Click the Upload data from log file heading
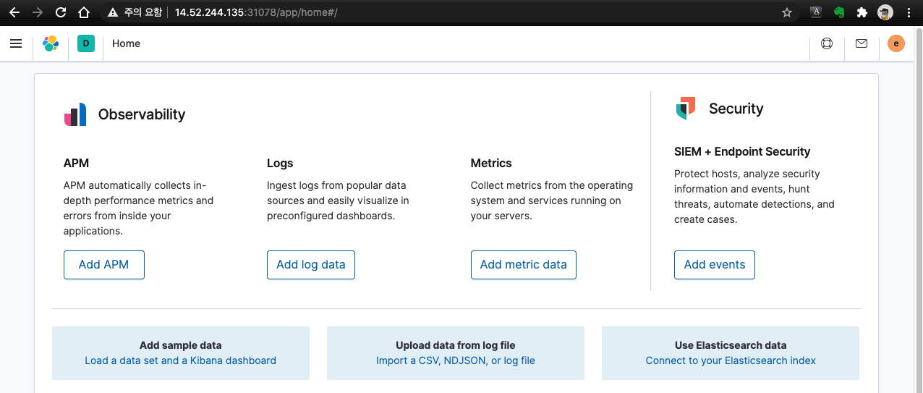The width and height of the screenshot is (923, 393). pyautogui.click(x=456, y=345)
